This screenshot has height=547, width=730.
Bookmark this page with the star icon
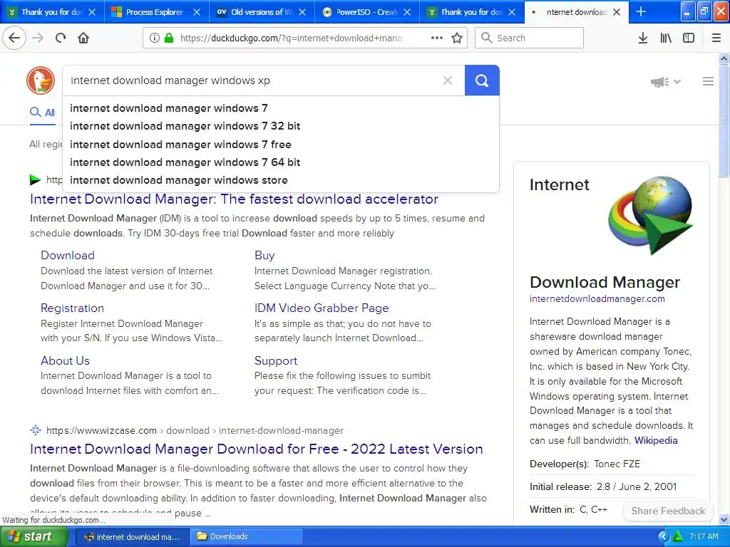point(457,38)
